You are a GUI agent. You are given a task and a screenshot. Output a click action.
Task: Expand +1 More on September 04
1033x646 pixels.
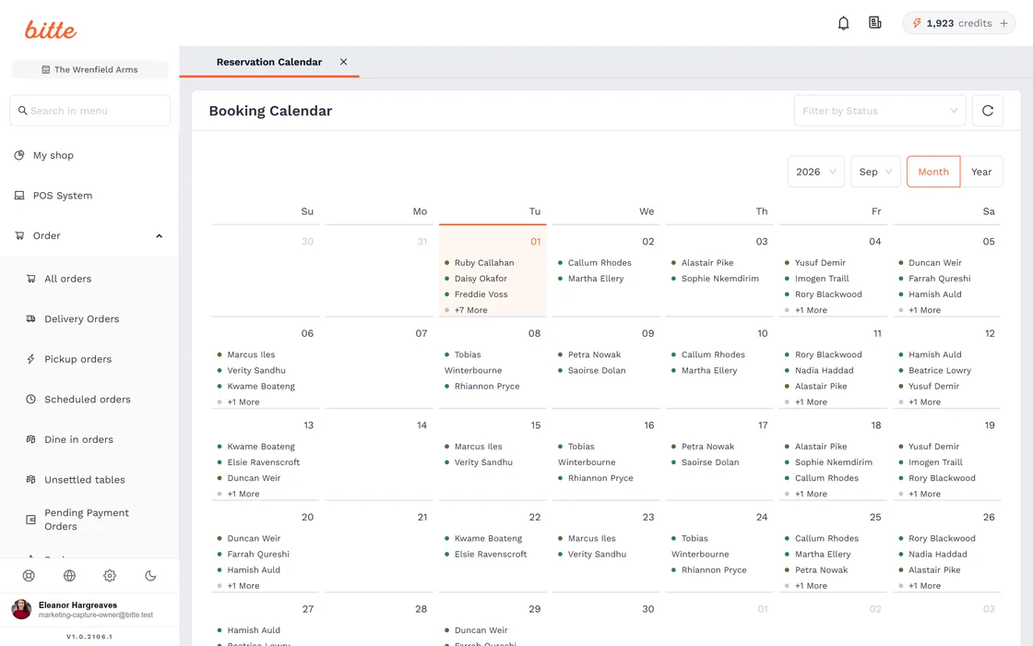[x=811, y=310]
